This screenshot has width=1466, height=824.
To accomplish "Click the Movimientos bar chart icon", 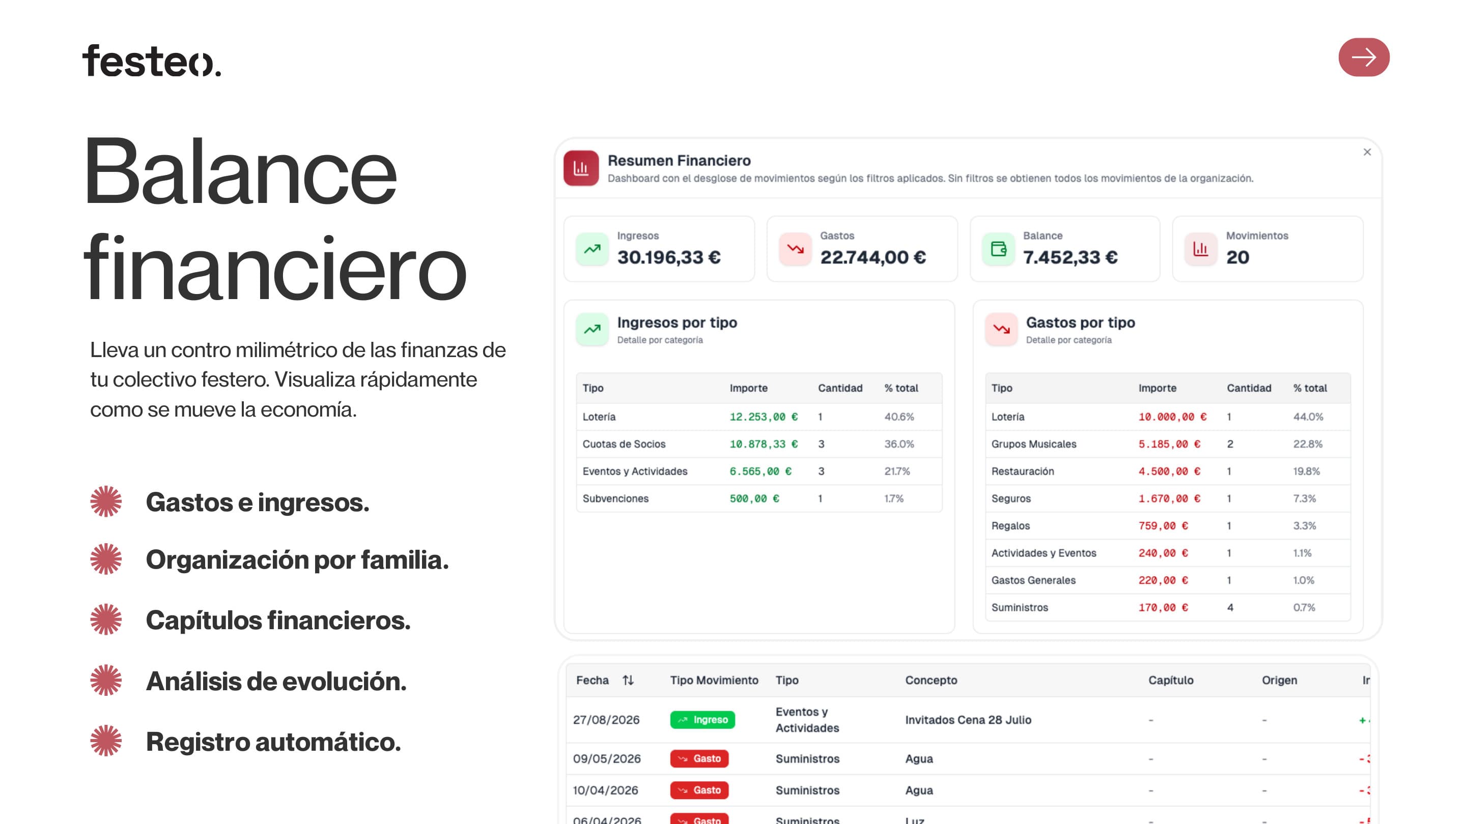I will [x=1201, y=249].
